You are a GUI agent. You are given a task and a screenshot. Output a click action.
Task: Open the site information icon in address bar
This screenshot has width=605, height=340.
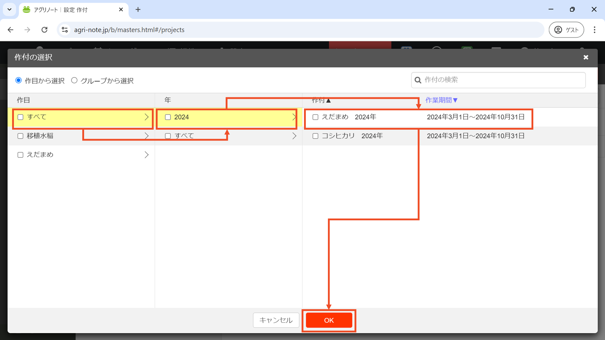pyautogui.click(x=65, y=30)
